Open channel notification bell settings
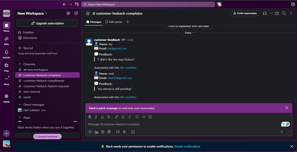 pos(277,13)
